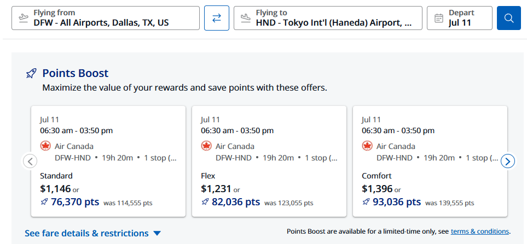Choose the Comfort fare card for $1,396
527x244 pixels.
(430, 162)
